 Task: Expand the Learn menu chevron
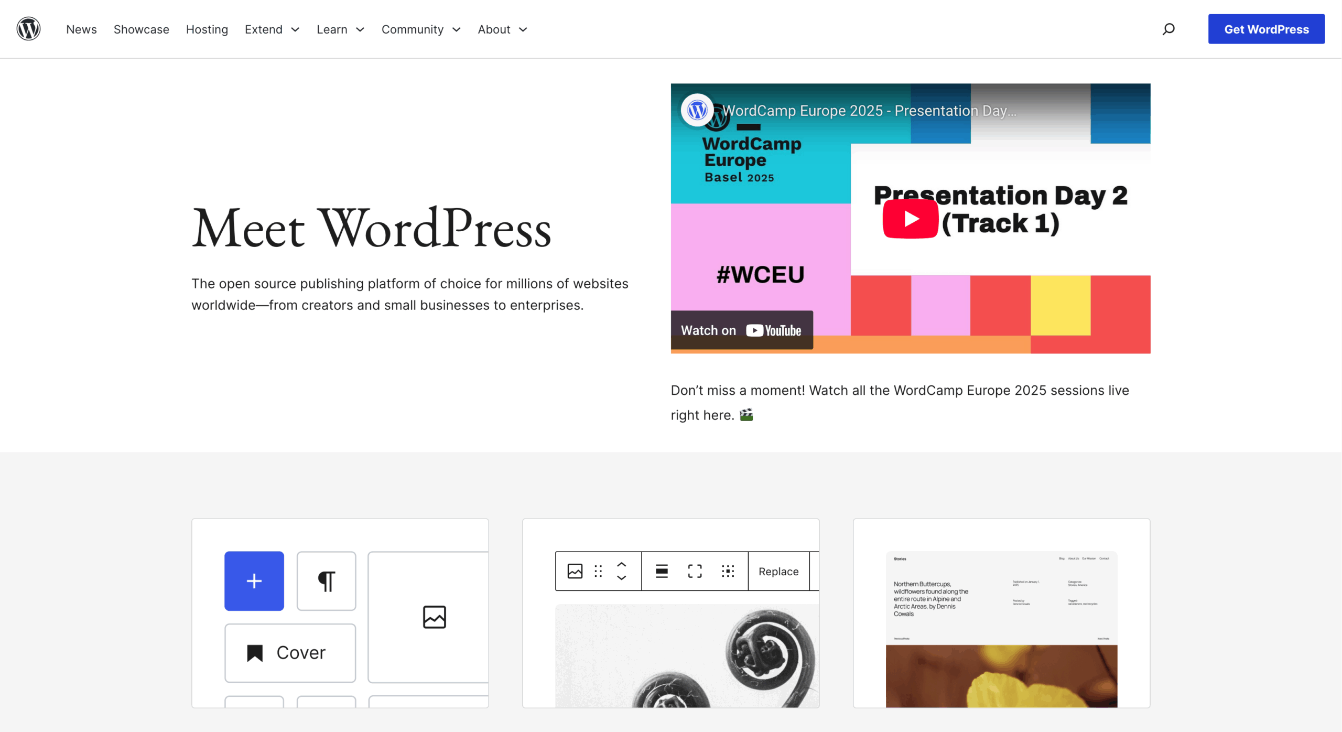360,29
